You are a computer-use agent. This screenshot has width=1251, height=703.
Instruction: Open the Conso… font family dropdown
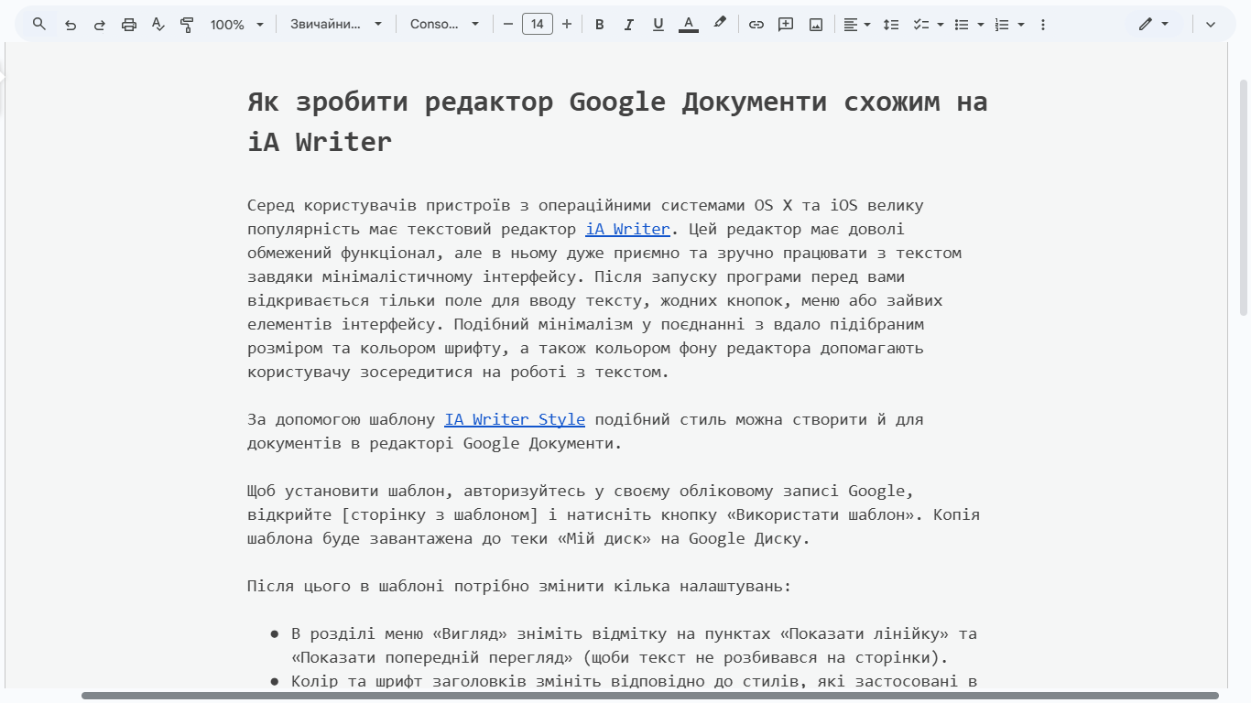click(x=444, y=25)
